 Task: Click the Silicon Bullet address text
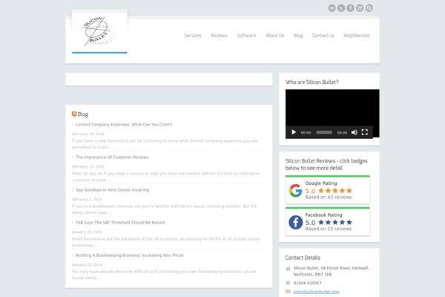click(x=332, y=271)
